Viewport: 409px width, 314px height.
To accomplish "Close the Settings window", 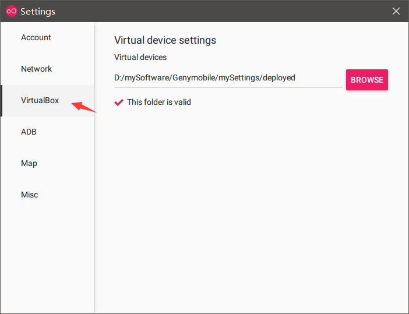I will 396,11.
